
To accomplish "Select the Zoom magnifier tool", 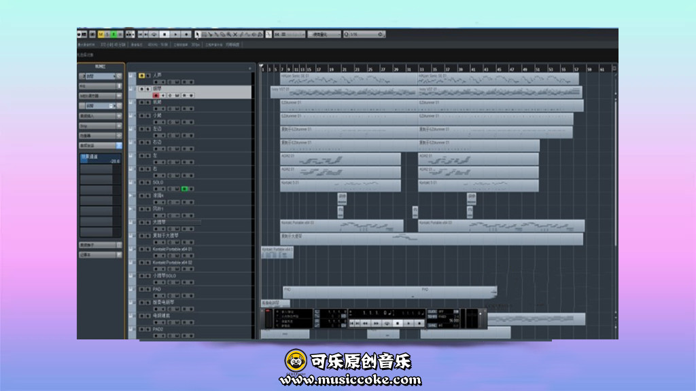I will 229,35.
